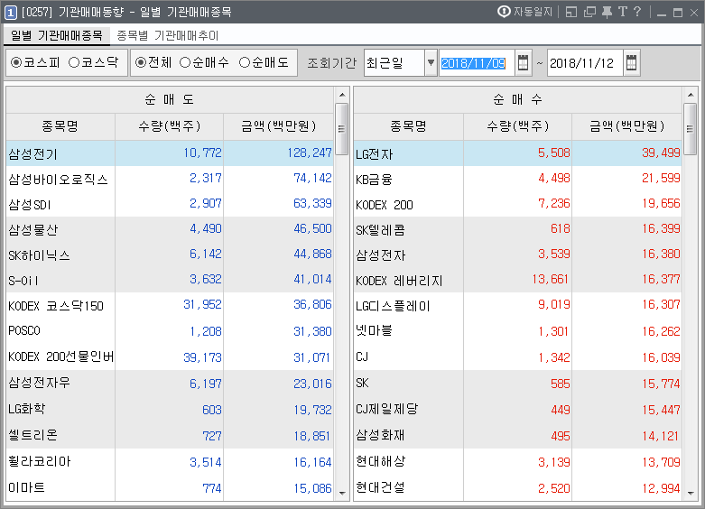
Task: Click 순매도 table scrollbar down arrow
Action: [342, 494]
